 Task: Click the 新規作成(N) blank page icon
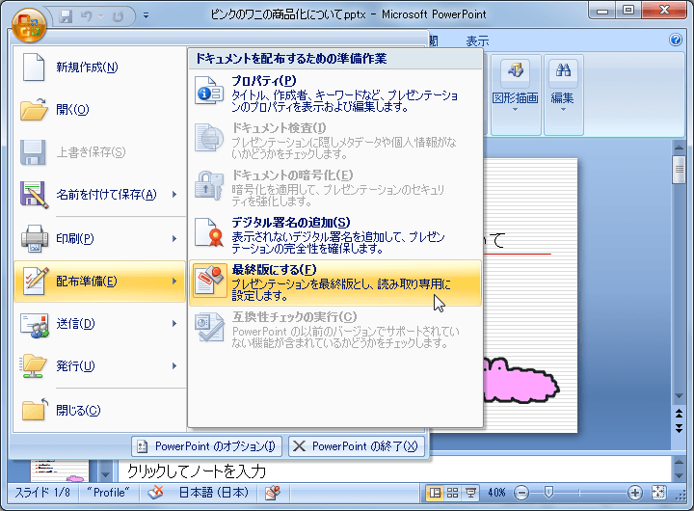(x=34, y=67)
